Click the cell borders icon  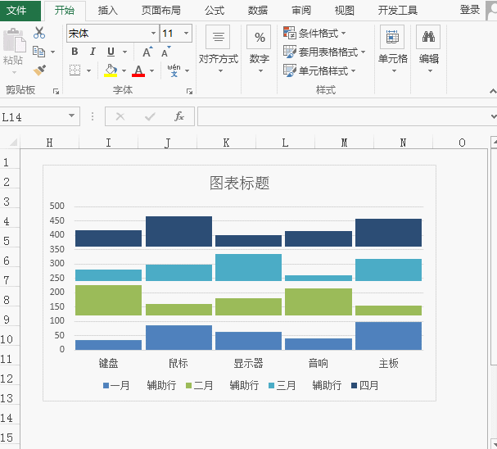pyautogui.click(x=75, y=70)
